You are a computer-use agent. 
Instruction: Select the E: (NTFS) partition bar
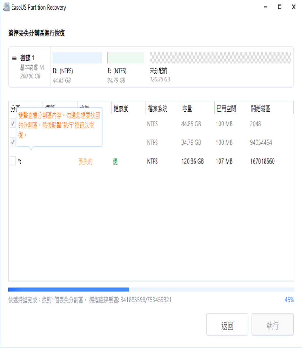point(126,58)
